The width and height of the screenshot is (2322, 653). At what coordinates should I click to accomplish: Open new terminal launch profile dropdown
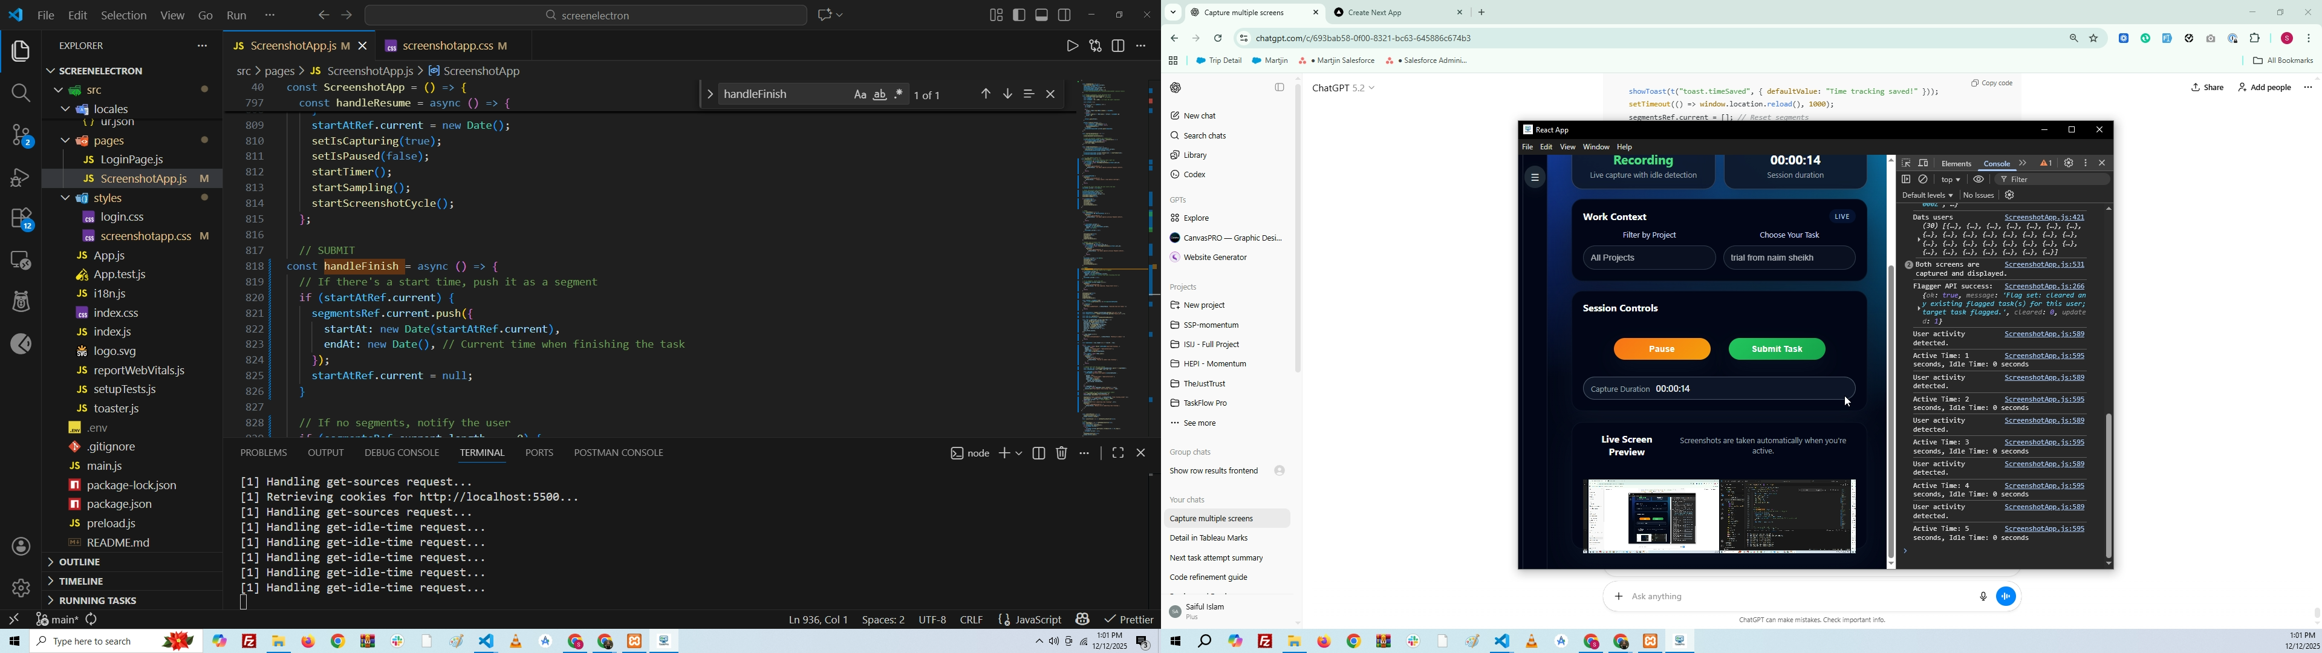click(1020, 453)
